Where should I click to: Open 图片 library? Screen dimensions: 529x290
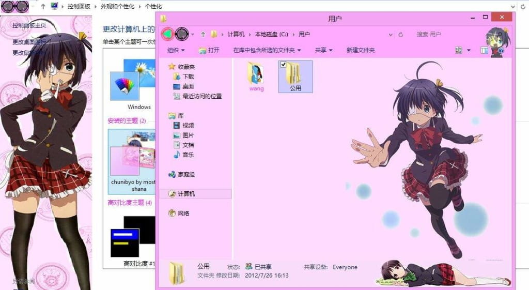(183, 135)
